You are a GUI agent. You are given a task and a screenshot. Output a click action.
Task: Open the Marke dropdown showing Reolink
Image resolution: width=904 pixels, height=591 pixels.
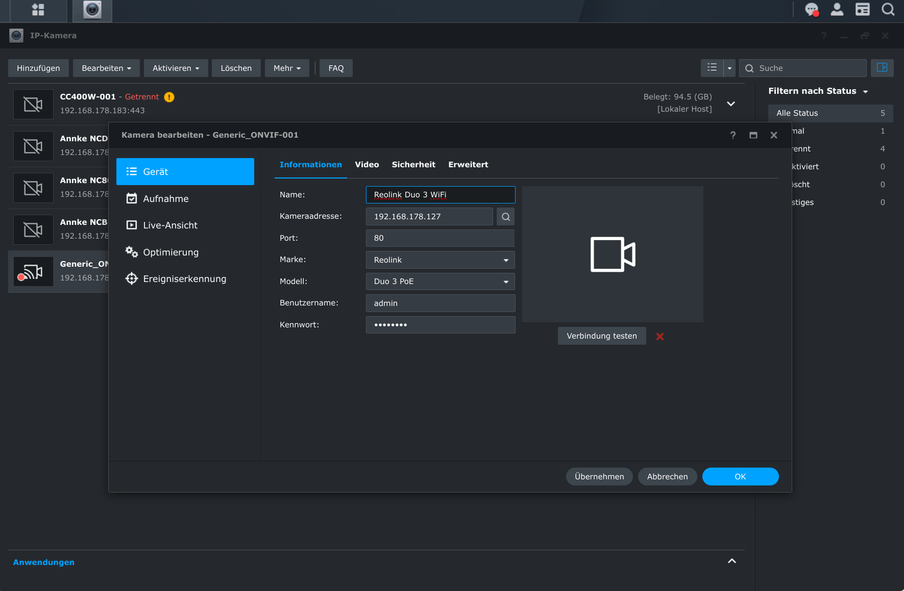440,260
